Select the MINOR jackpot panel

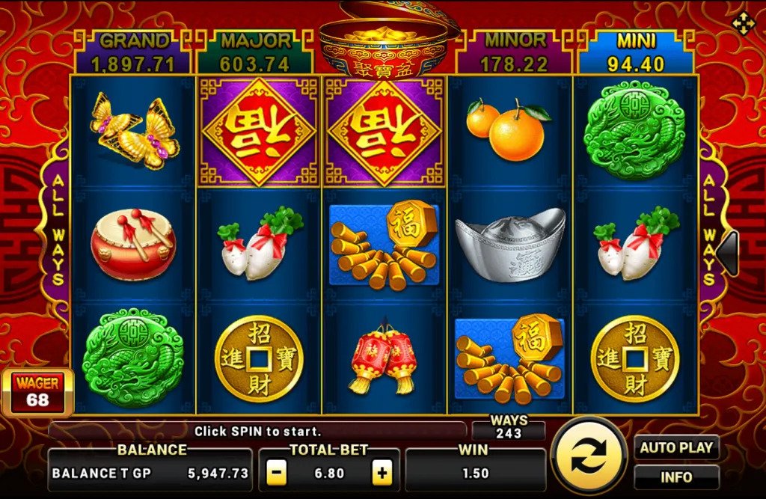(514, 52)
